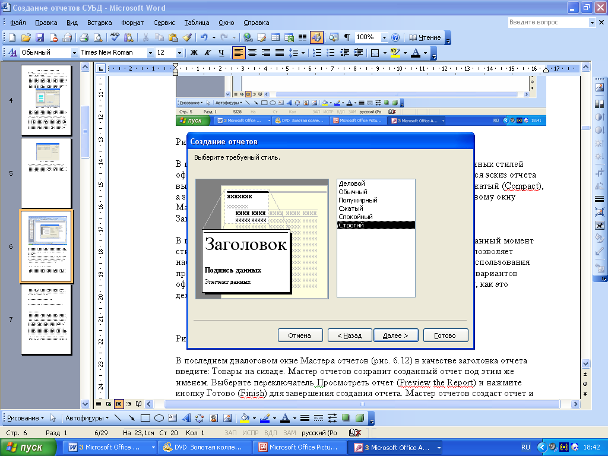This screenshot has width=608, height=456.
Task: Expand the line spacing options arrow
Action: [303, 53]
